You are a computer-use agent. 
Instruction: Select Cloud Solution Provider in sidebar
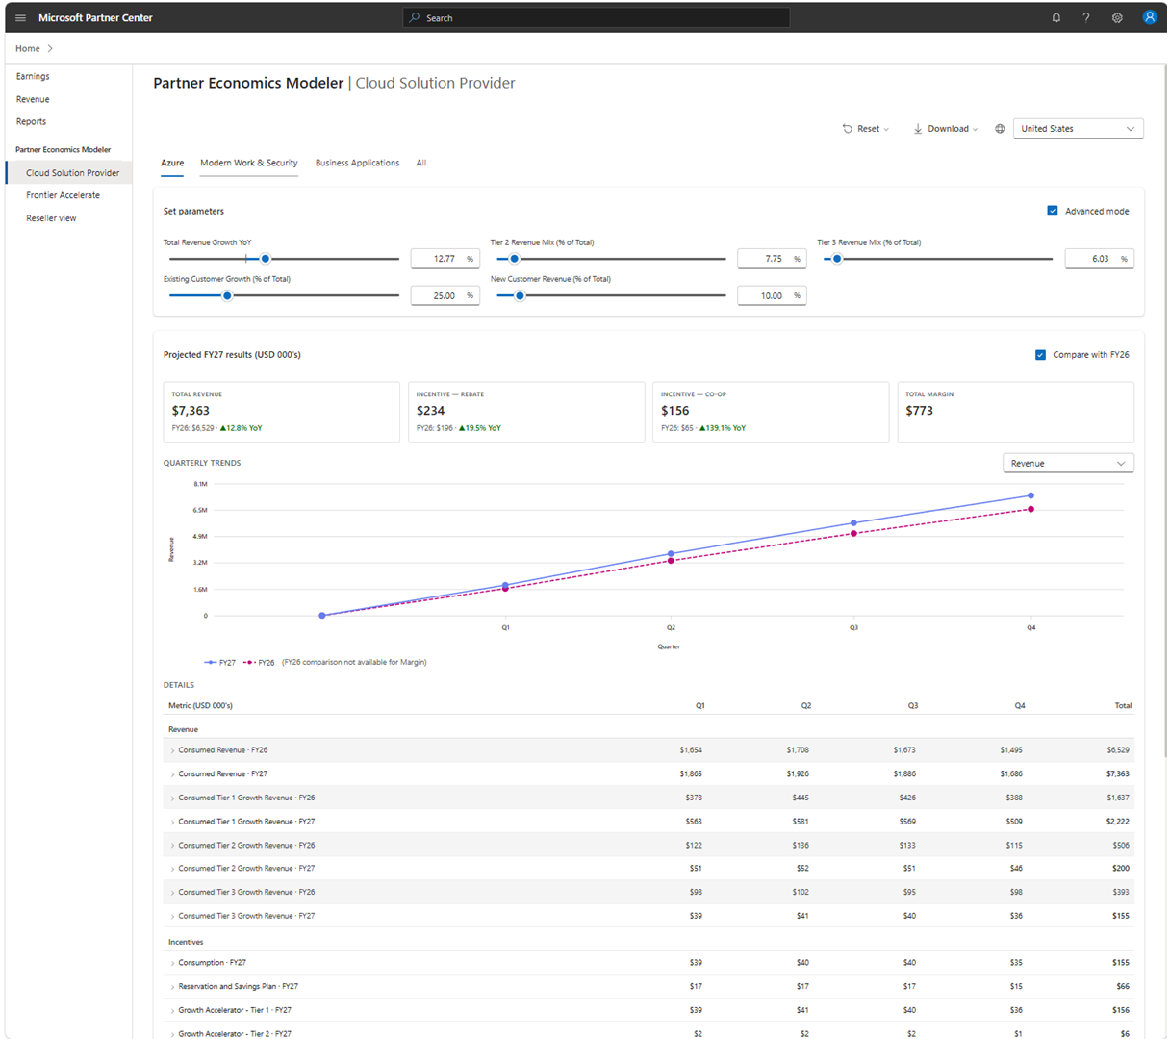pos(69,173)
